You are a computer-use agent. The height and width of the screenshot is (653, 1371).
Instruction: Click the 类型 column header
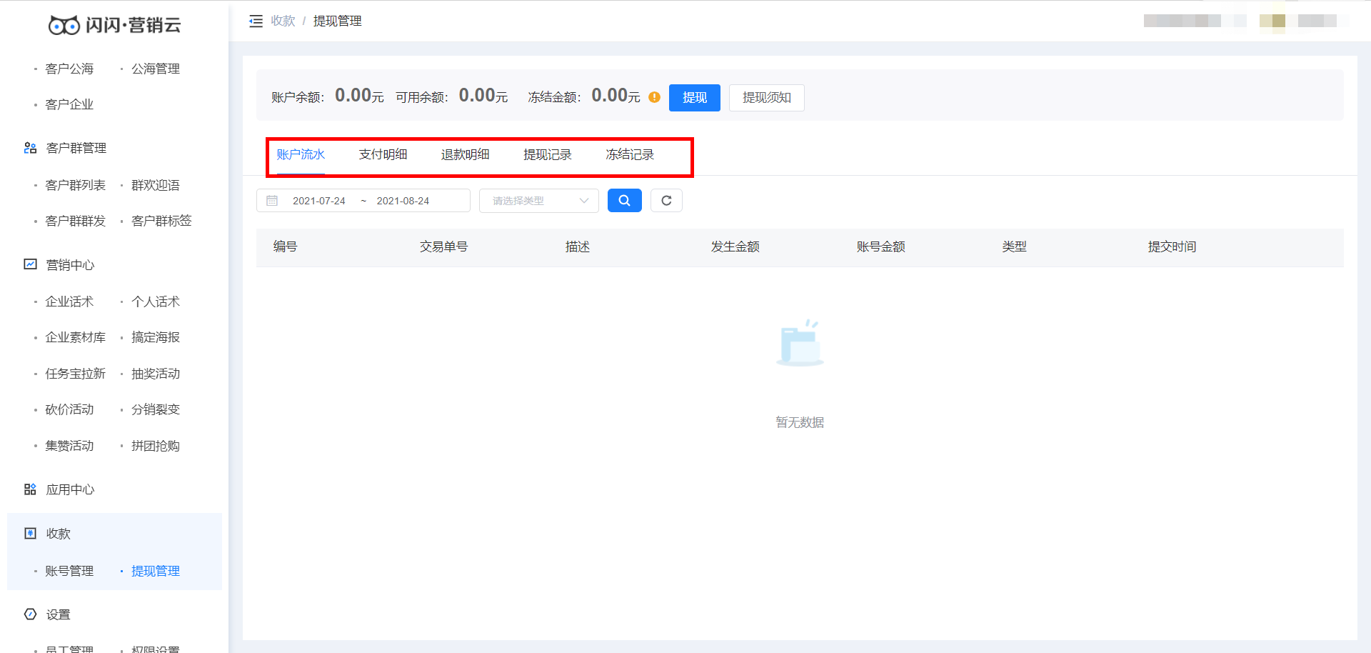[1014, 246]
